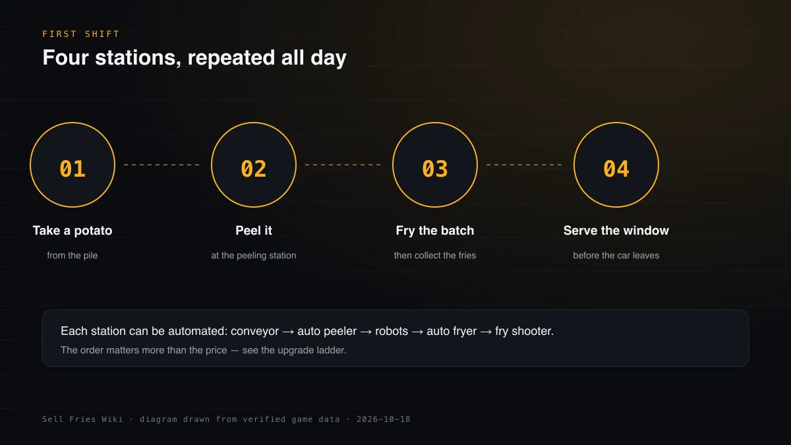The width and height of the screenshot is (791, 445).
Task: Click the 'Fry the batch' heading
Action: pyautogui.click(x=435, y=231)
